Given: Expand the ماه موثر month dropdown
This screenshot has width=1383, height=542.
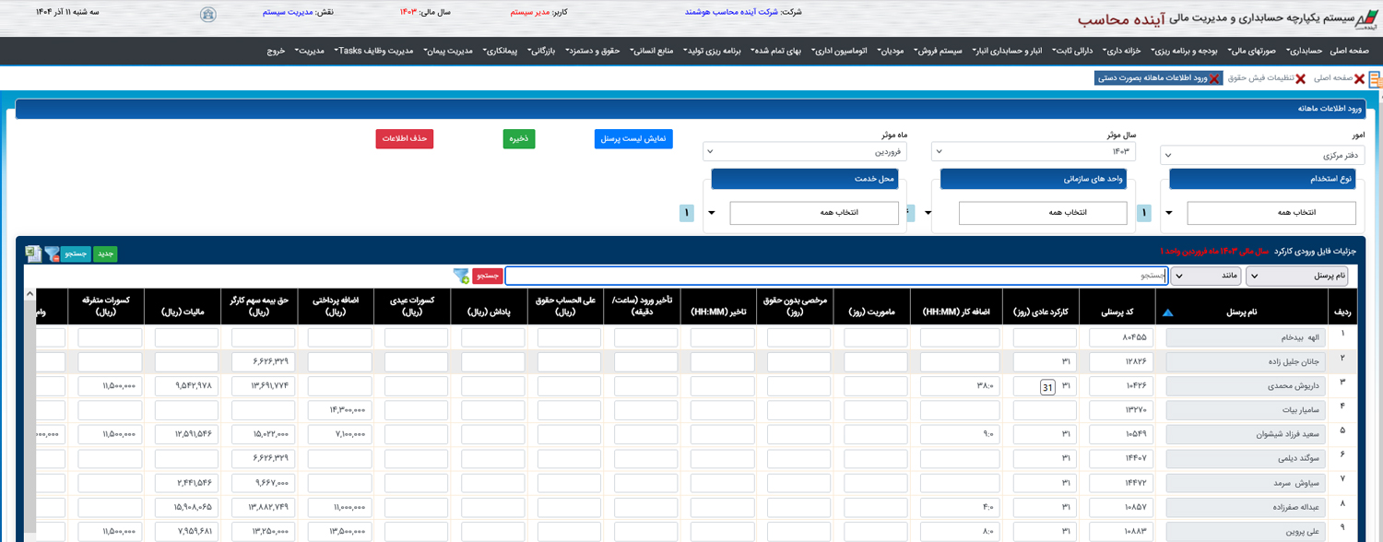Looking at the screenshot, I should (804, 151).
